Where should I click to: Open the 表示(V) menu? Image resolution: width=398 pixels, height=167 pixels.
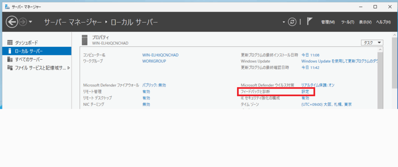coord(365,22)
